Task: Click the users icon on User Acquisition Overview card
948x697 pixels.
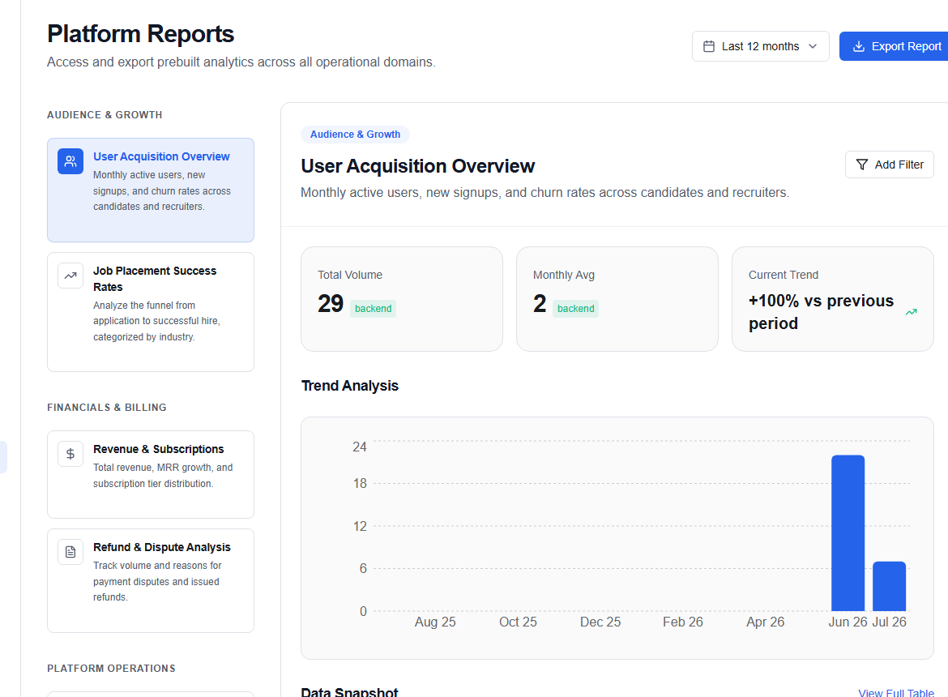Action: 70,161
